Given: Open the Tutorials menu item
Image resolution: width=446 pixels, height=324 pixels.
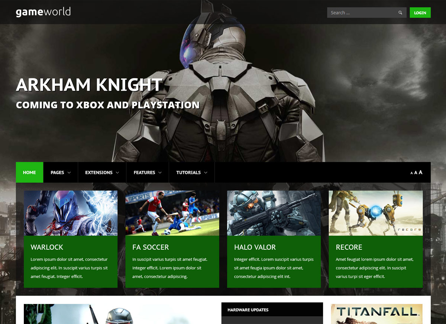Looking at the screenshot, I should (192, 172).
